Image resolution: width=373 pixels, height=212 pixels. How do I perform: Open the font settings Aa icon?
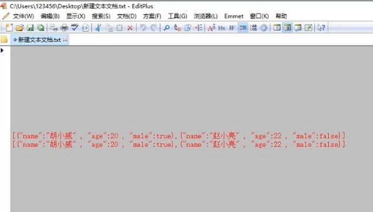[x=211, y=28]
